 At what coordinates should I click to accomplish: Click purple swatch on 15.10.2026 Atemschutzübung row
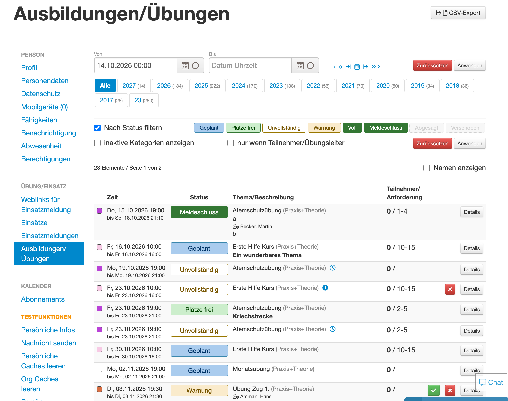coord(99,211)
